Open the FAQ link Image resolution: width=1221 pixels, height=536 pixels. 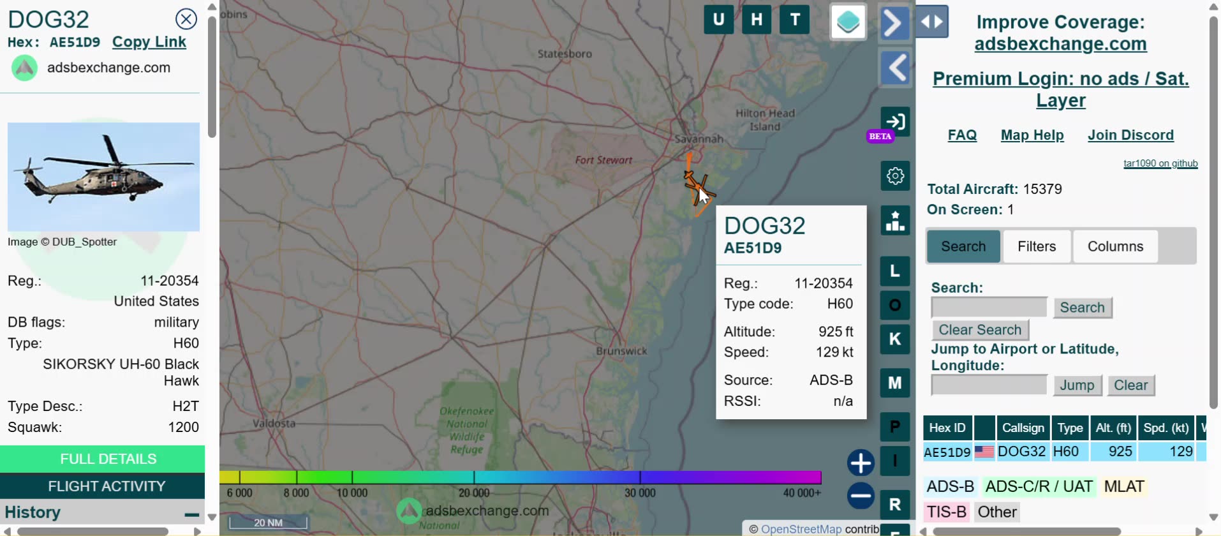[962, 135]
